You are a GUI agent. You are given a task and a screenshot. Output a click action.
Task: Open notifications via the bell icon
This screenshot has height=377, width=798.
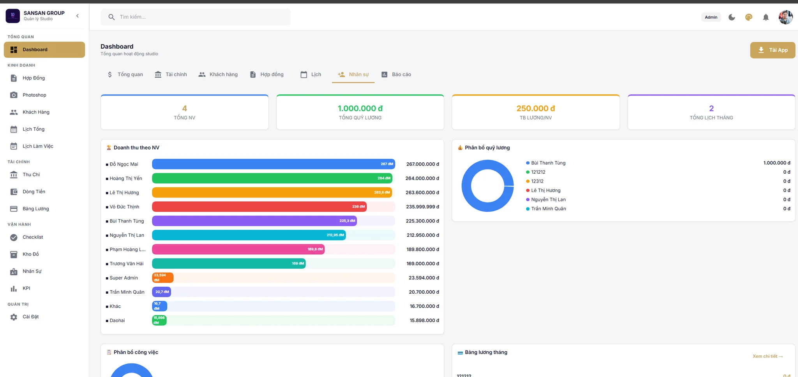click(766, 17)
